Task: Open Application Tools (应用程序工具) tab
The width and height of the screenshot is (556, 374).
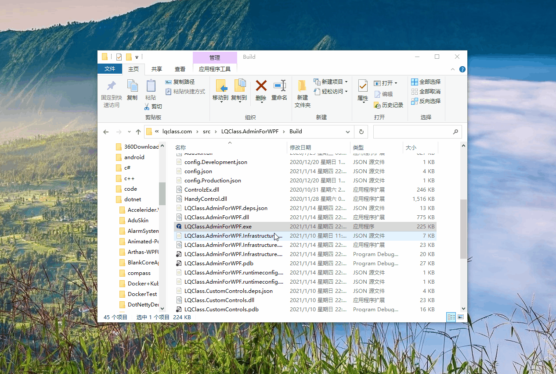Action: (x=215, y=69)
